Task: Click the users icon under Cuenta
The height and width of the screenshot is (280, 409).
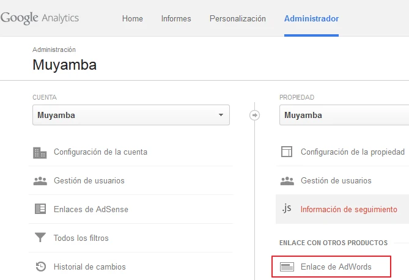Action: click(40, 181)
